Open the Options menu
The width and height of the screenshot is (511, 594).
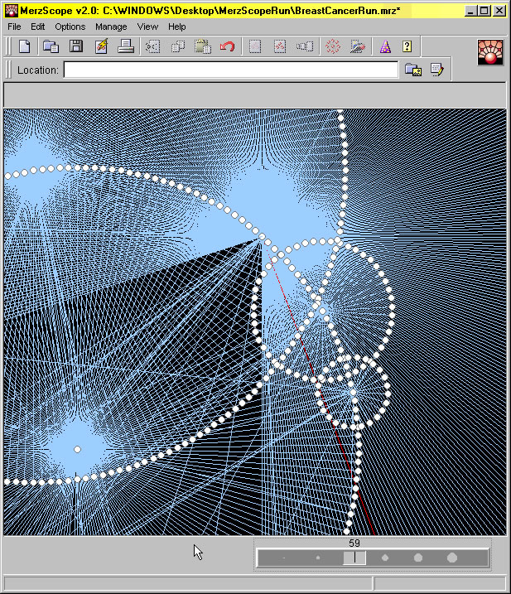tap(70, 27)
